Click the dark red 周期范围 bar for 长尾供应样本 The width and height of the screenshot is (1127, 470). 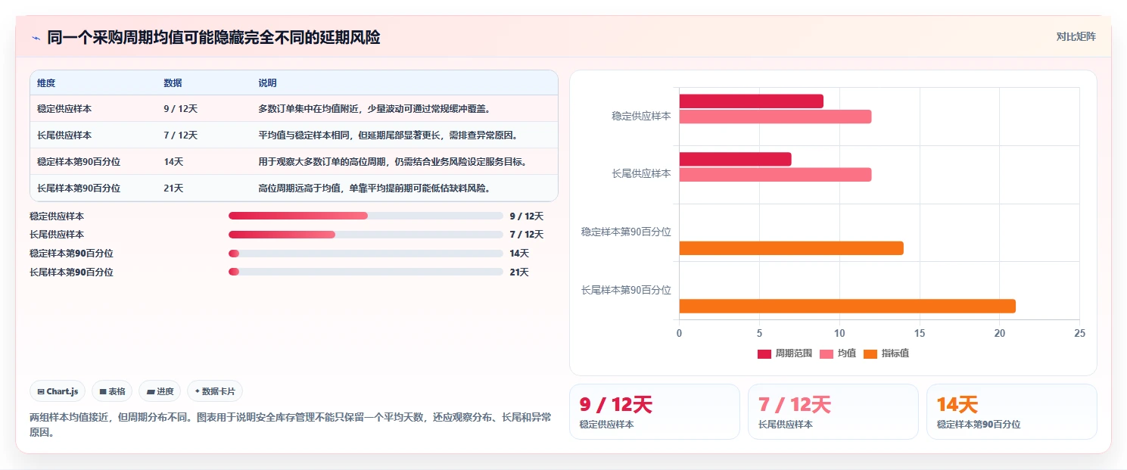tap(735, 159)
